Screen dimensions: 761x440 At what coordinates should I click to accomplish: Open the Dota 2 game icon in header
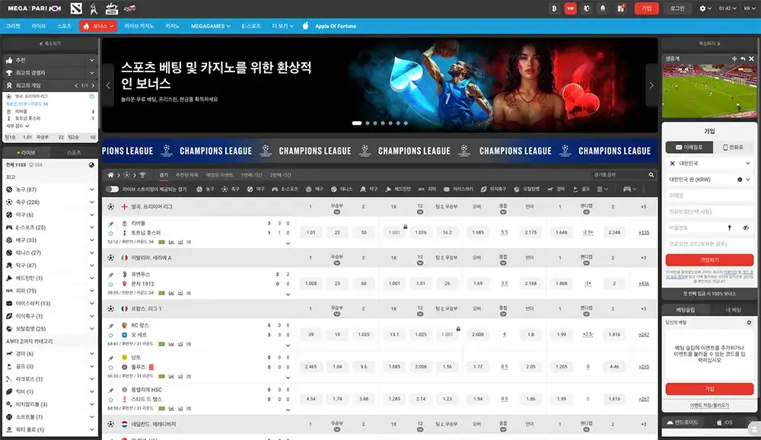click(76, 8)
